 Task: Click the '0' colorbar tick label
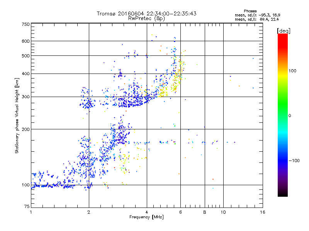(x=289, y=116)
